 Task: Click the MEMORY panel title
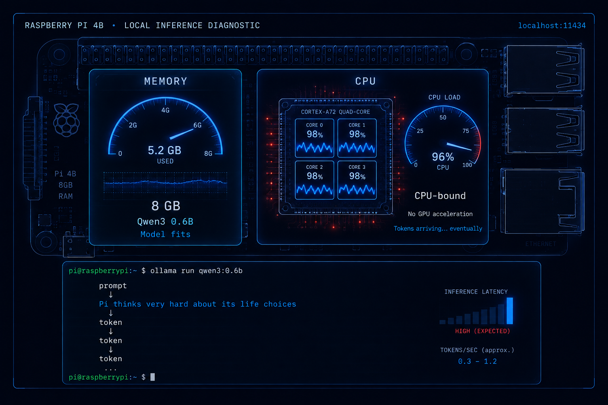165,81
